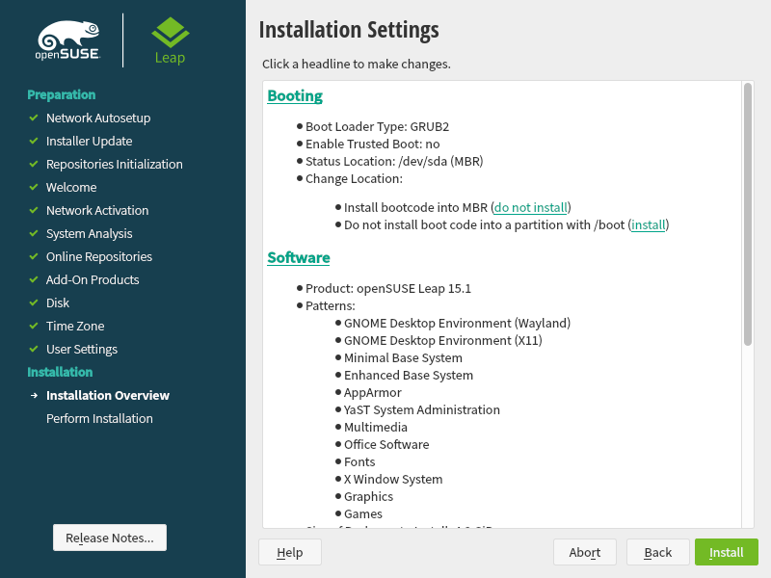The height and width of the screenshot is (578, 771).
Task: Click the checkmark beside Repositories Initialization
Action: coord(34,164)
